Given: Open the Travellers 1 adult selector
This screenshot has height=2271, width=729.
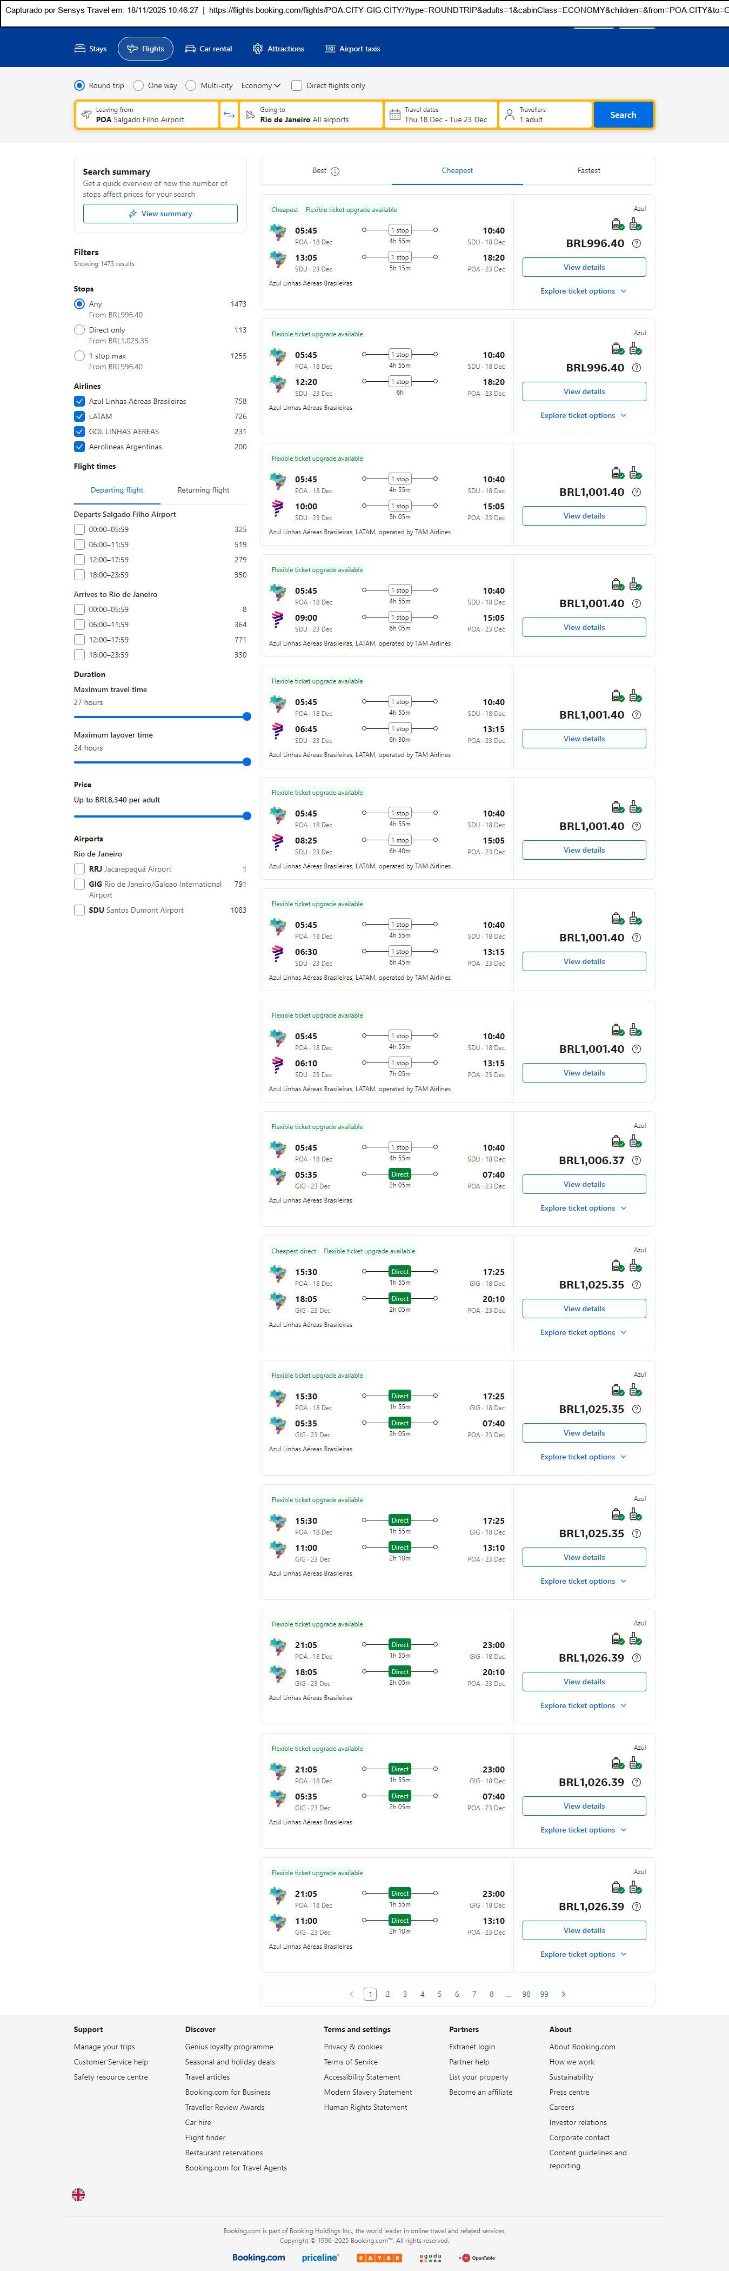Looking at the screenshot, I should pos(545,115).
